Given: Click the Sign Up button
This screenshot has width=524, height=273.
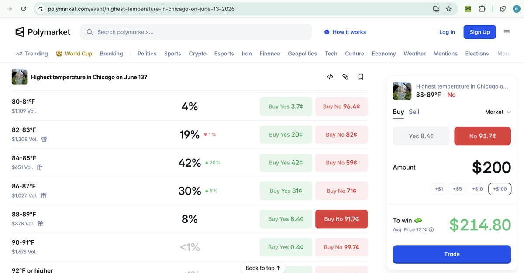Looking at the screenshot, I should click(x=479, y=32).
